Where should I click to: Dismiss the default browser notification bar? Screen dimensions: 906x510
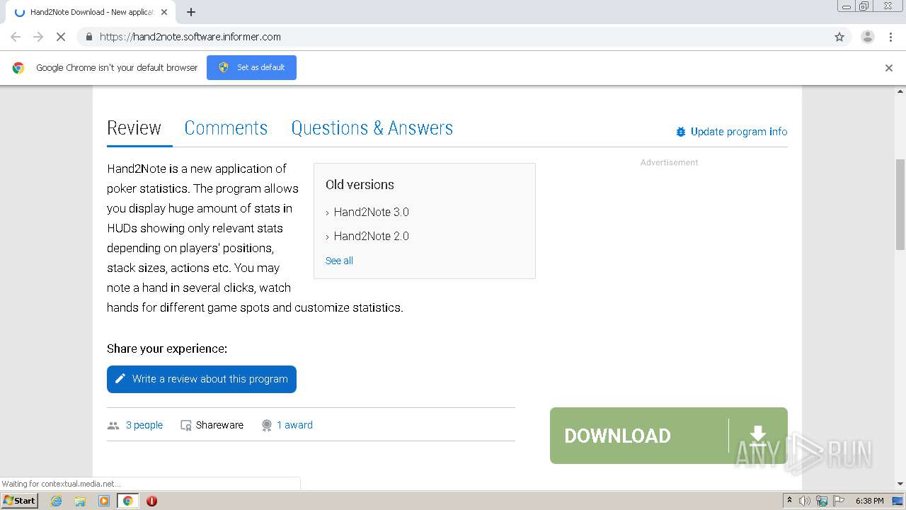tap(889, 68)
